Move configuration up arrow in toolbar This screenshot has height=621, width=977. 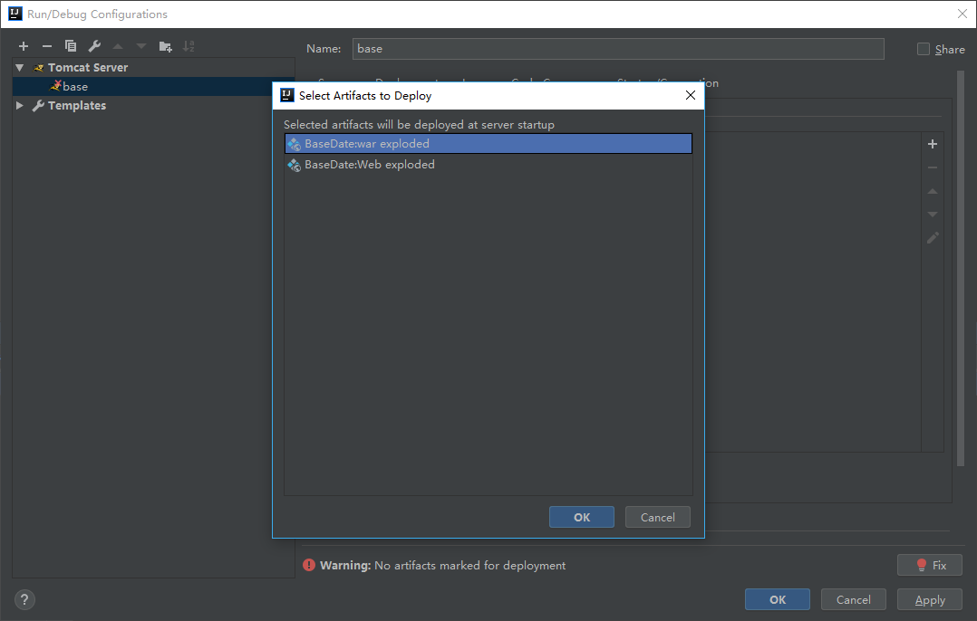coord(118,46)
